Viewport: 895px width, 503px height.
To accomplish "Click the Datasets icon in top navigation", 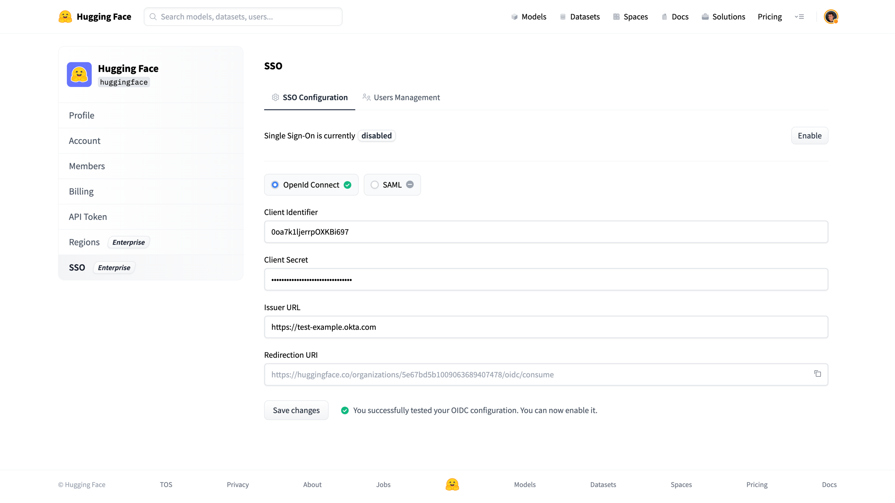I will (563, 16).
